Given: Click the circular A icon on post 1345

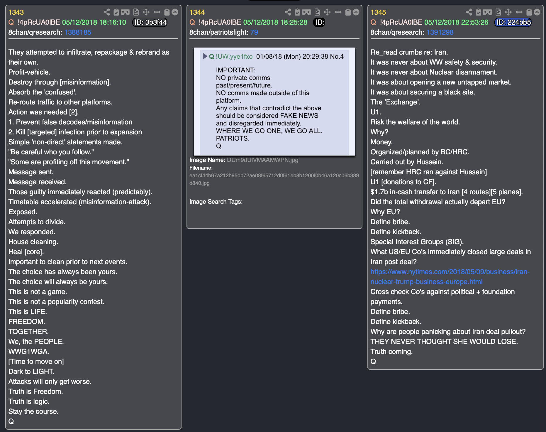Looking at the screenshot, I should tap(537, 12).
